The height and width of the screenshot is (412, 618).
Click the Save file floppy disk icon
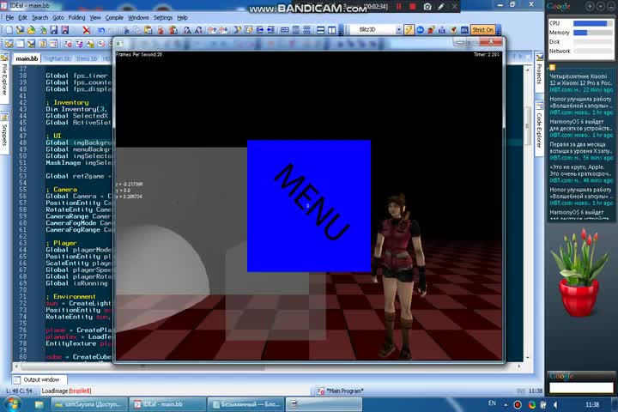[x=53, y=30]
